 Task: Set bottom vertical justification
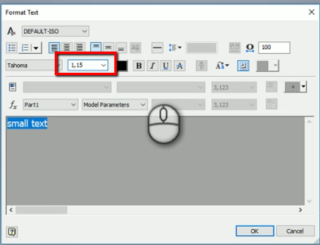point(121,48)
